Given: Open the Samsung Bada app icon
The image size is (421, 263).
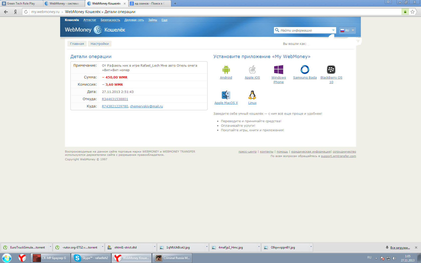Looking at the screenshot, I should 305,70.
